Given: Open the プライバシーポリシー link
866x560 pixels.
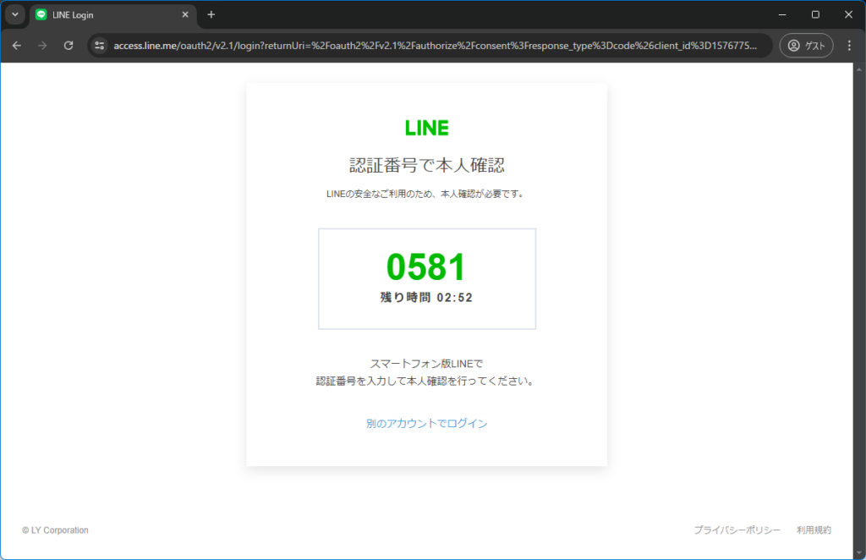Looking at the screenshot, I should point(737,530).
